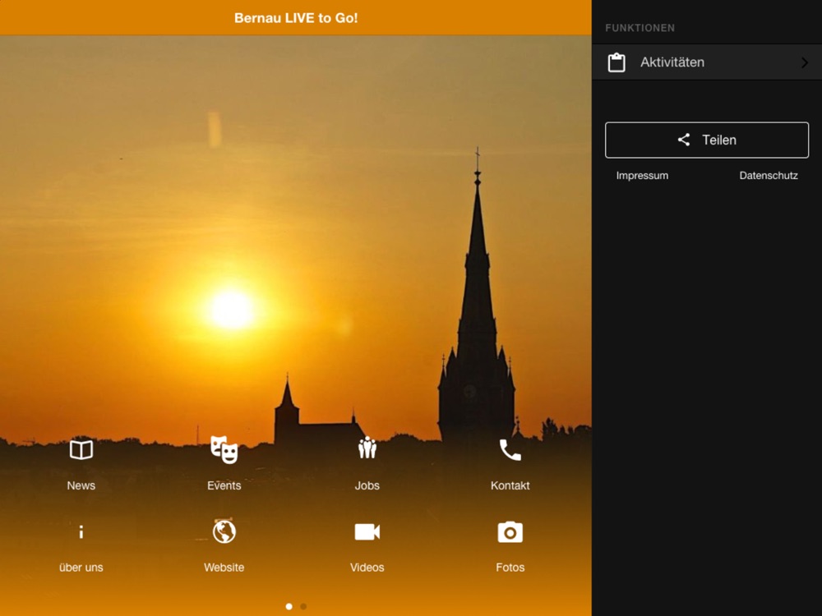Switch to the second page dot
Screen dimensions: 822x616
(303, 607)
